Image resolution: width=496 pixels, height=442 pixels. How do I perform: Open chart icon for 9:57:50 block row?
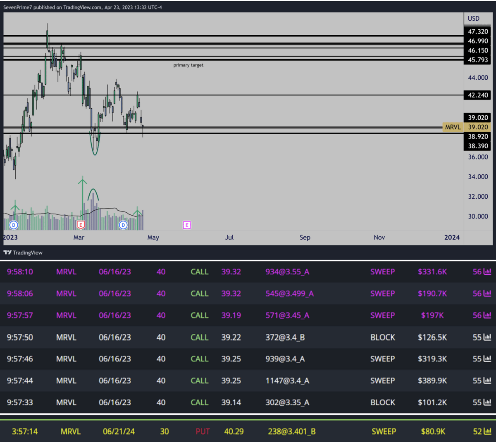click(x=487, y=337)
